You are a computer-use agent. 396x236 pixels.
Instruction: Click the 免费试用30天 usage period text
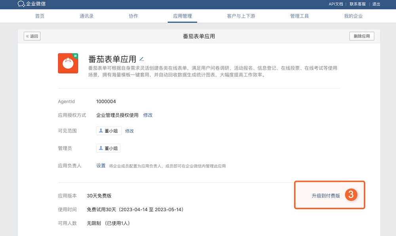click(x=135, y=209)
